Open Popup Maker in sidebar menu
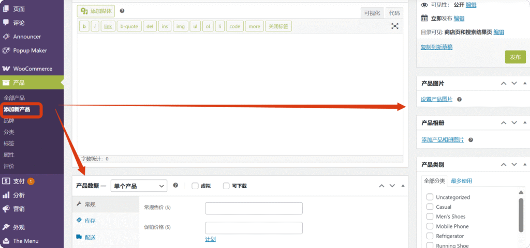Screen dimensions: 530x248 pyautogui.click(x=30, y=51)
